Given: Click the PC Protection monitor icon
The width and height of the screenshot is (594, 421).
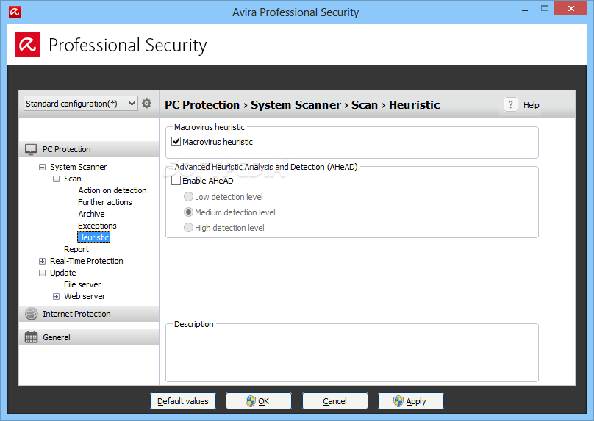Looking at the screenshot, I should (x=31, y=149).
